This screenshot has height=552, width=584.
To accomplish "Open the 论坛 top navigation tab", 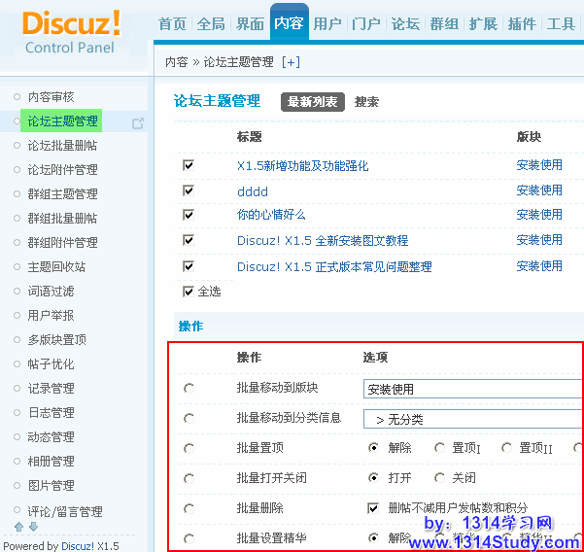I will point(405,24).
